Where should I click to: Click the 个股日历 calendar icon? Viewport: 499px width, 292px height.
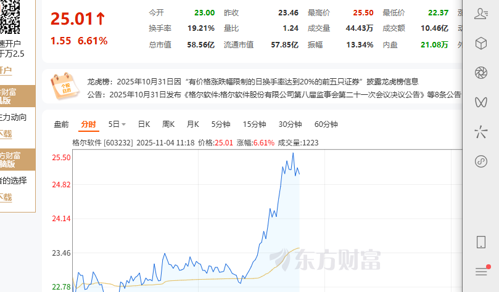click(65, 86)
